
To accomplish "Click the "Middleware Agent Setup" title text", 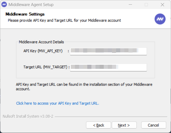I will pyautogui.click(x=31, y=5).
